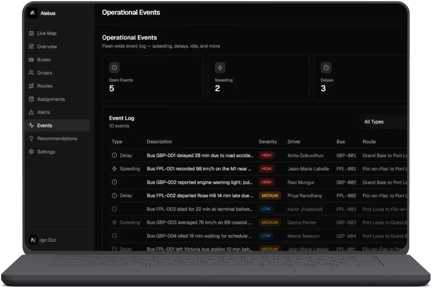Click LOW badge in GBP-004 row
Screen dimensions: 432x288
[266, 236]
